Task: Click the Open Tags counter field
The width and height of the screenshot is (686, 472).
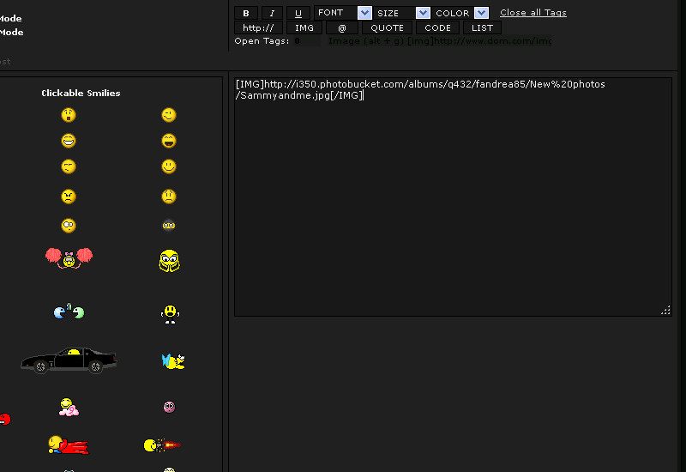Action: tap(307, 41)
